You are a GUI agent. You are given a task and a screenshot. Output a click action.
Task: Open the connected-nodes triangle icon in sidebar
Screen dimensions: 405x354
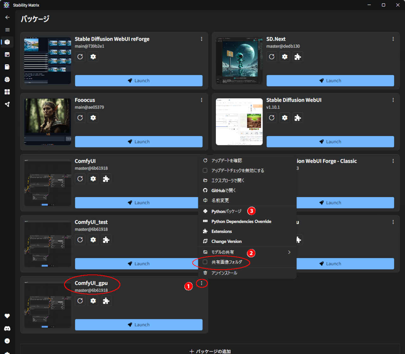point(7,104)
